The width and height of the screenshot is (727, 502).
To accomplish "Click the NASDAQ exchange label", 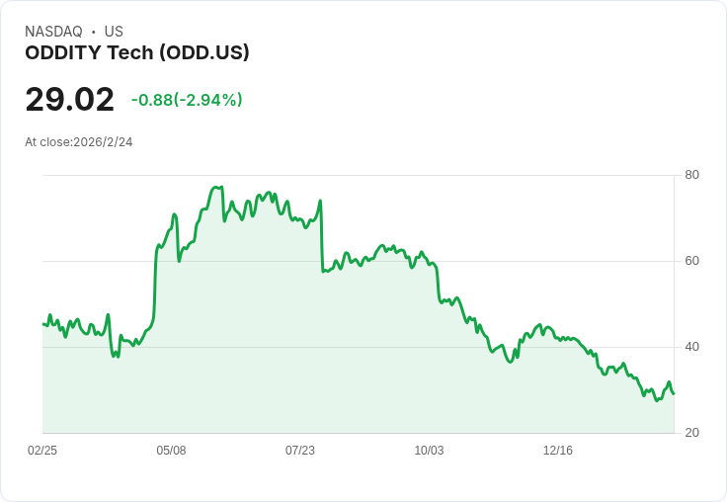I will pyautogui.click(x=53, y=32).
